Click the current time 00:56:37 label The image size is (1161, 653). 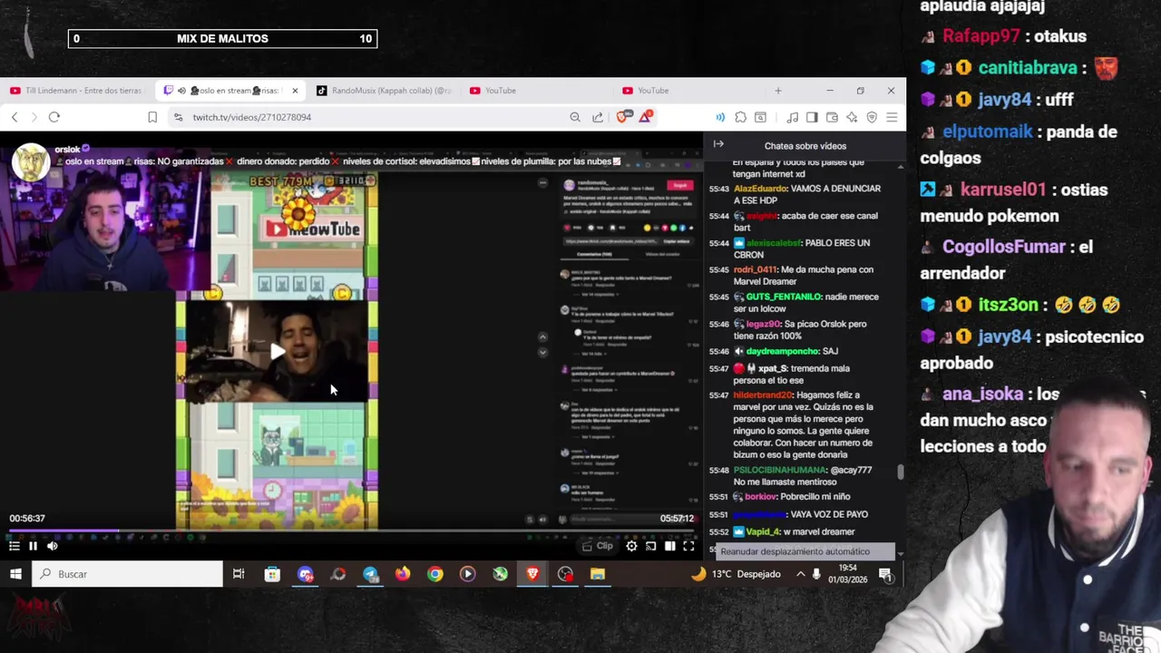27,519
